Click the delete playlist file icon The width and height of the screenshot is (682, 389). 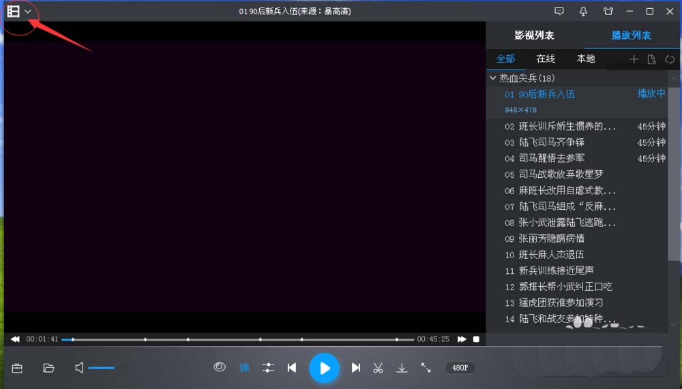pos(651,59)
